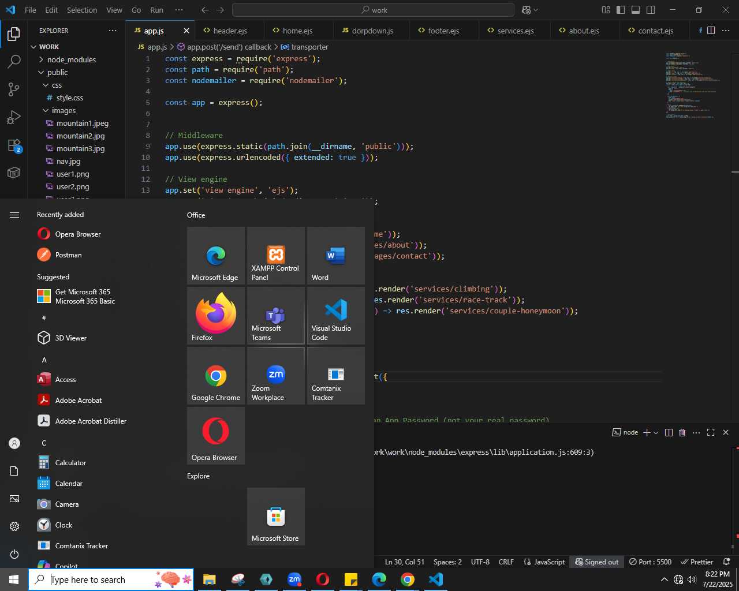Image resolution: width=739 pixels, height=591 pixels.
Task: Click the CRLF end of line selector
Action: (506, 562)
